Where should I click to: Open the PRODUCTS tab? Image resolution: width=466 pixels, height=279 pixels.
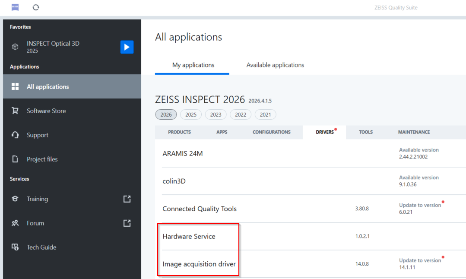point(180,132)
